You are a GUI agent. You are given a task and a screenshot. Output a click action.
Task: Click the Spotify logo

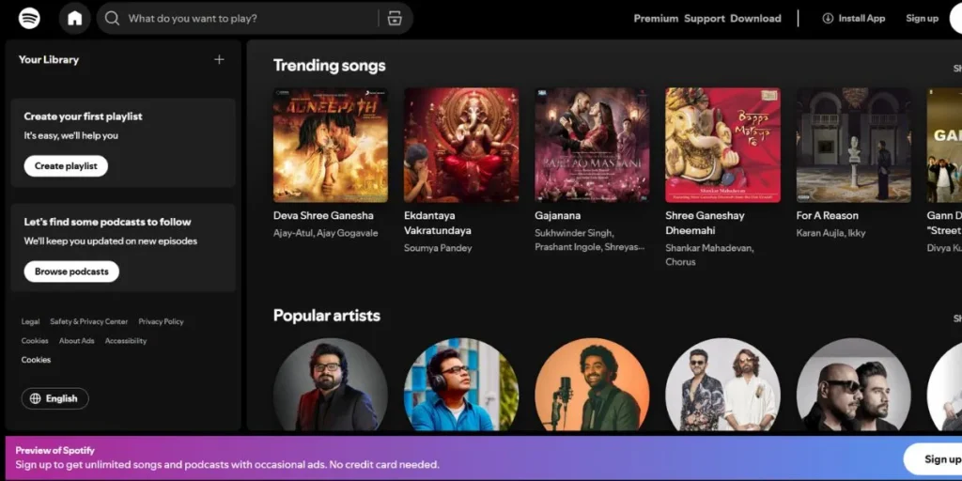[29, 19]
